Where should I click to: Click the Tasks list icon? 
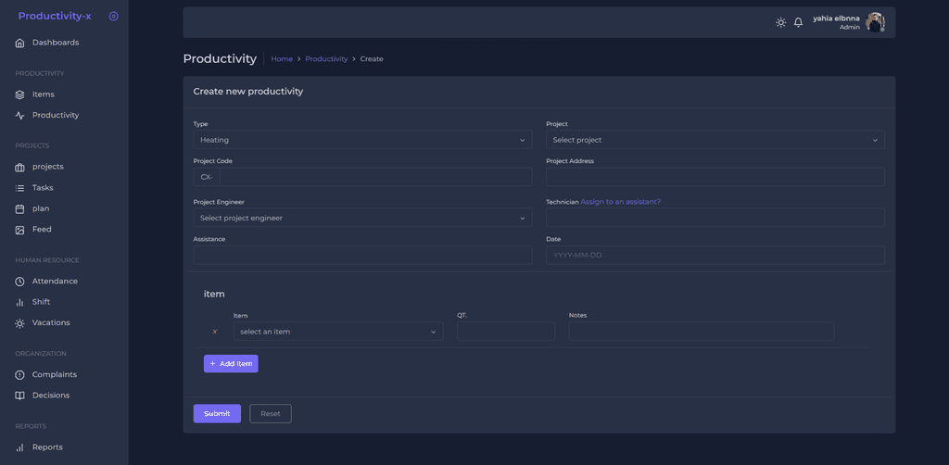(x=20, y=188)
